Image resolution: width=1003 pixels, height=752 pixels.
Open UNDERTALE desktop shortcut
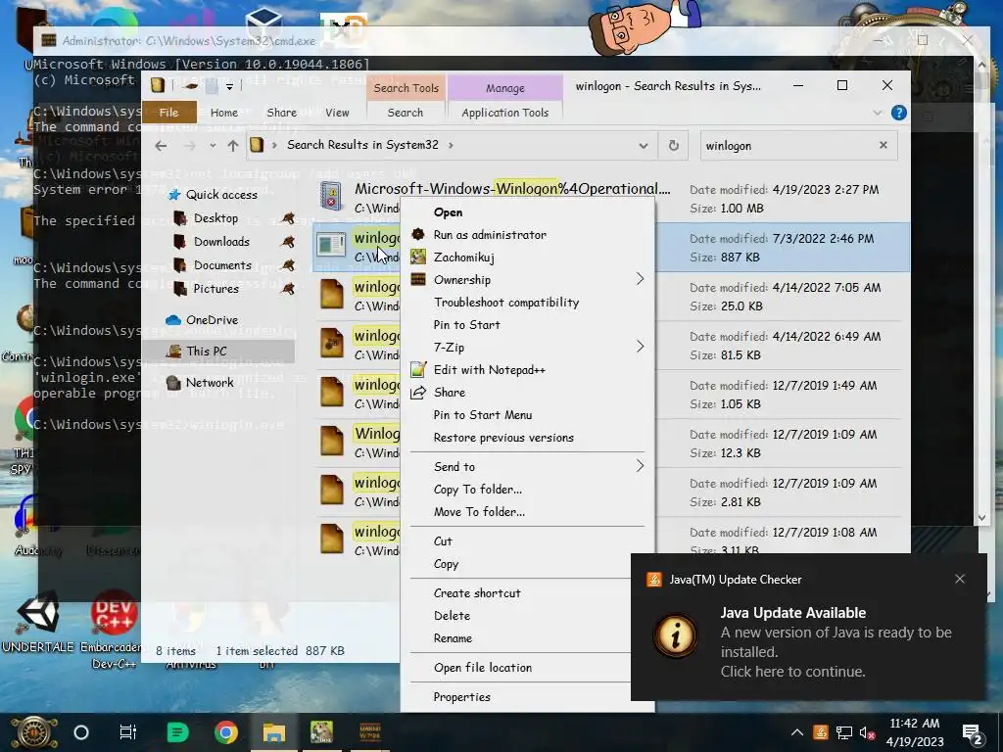coord(38,622)
